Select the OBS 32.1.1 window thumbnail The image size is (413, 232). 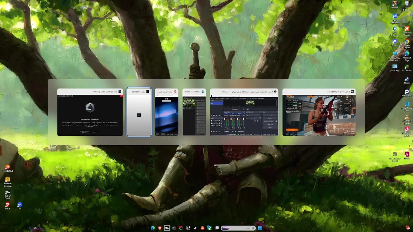pos(244,112)
